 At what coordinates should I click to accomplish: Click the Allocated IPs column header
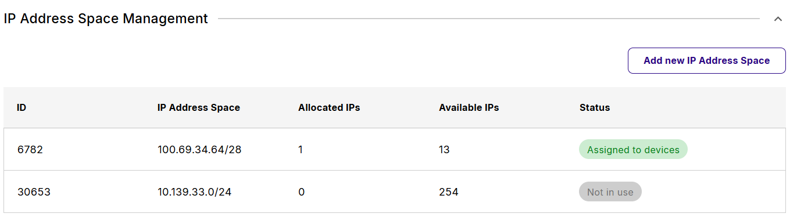[x=329, y=107]
